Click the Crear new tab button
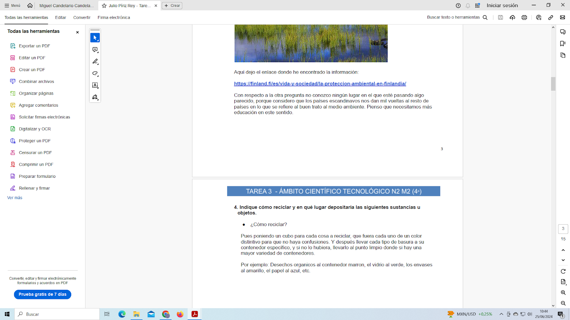Viewport: 570px width, 320px height. [x=172, y=6]
